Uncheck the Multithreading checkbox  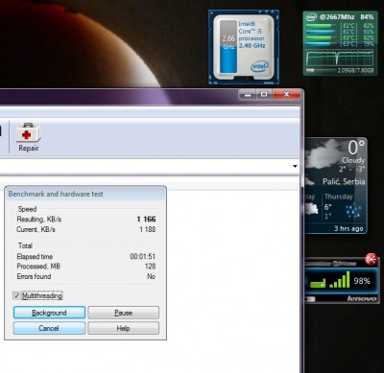point(16,295)
